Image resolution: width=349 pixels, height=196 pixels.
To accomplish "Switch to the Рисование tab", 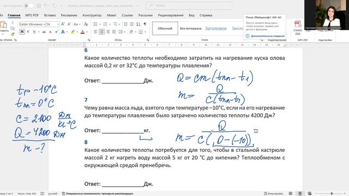I will 69,15.
